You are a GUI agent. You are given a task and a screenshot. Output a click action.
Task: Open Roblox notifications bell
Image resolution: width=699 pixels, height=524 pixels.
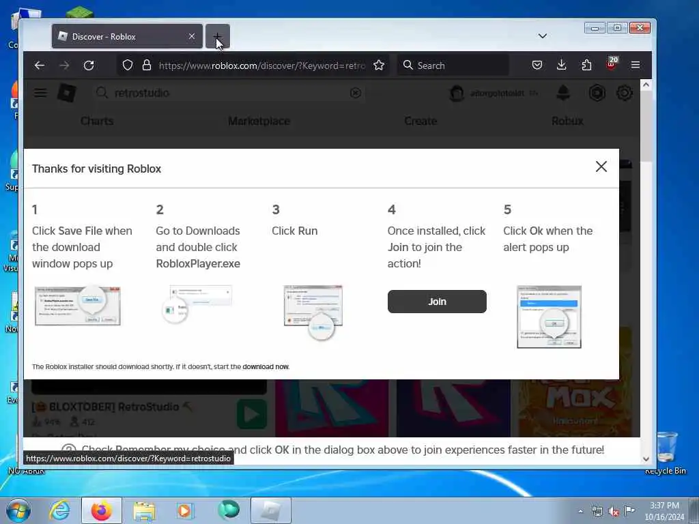(x=563, y=93)
